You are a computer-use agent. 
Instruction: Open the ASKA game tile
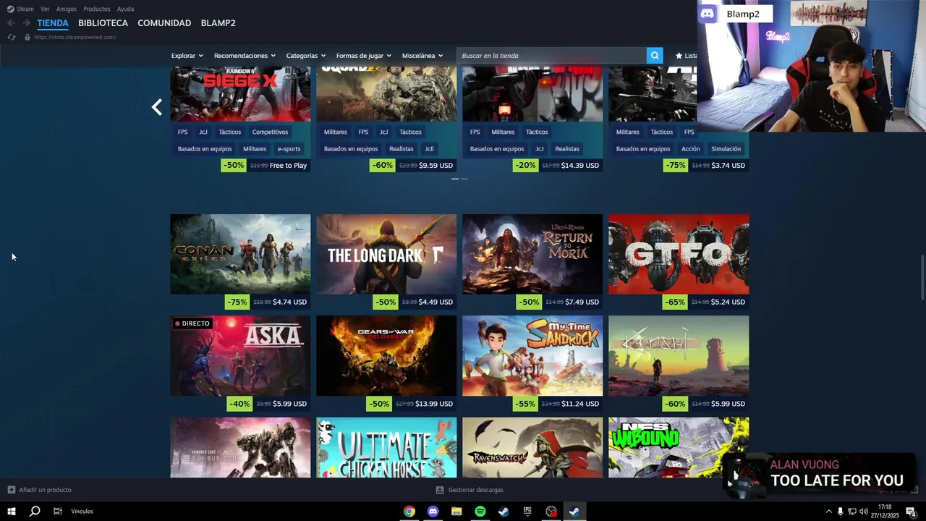[x=240, y=356]
